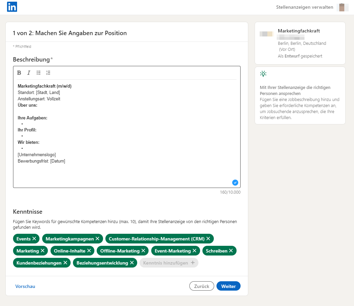The image size is (354, 306).
Task: Open Stellenanzeigen verwalten
Action: 304,7
